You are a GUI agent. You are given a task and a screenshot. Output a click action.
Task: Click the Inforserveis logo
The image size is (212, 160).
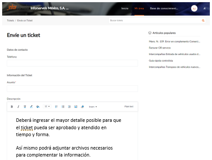(x=18, y=7)
